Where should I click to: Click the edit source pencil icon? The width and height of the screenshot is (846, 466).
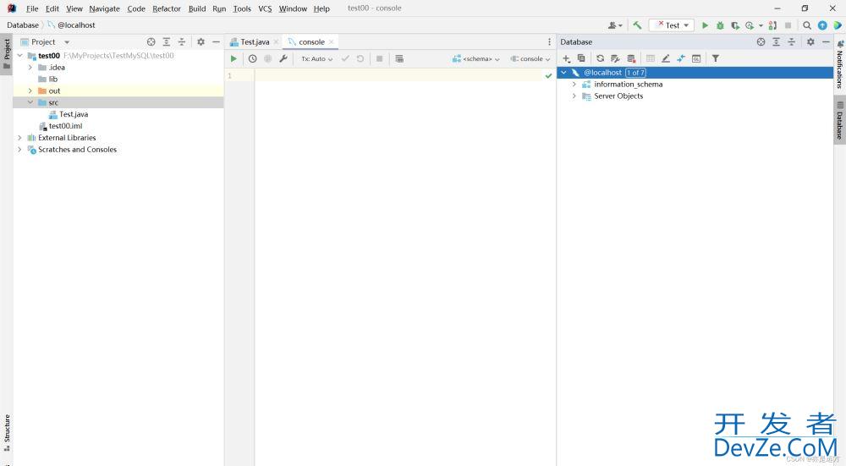tap(666, 58)
